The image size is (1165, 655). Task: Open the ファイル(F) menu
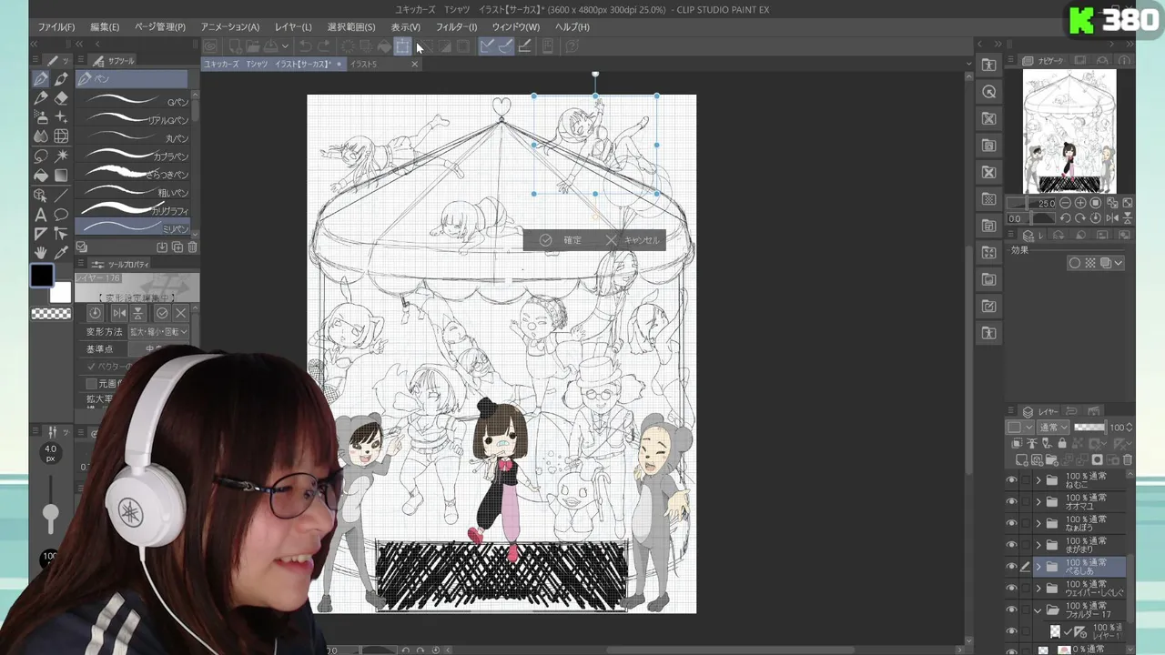coord(56,27)
